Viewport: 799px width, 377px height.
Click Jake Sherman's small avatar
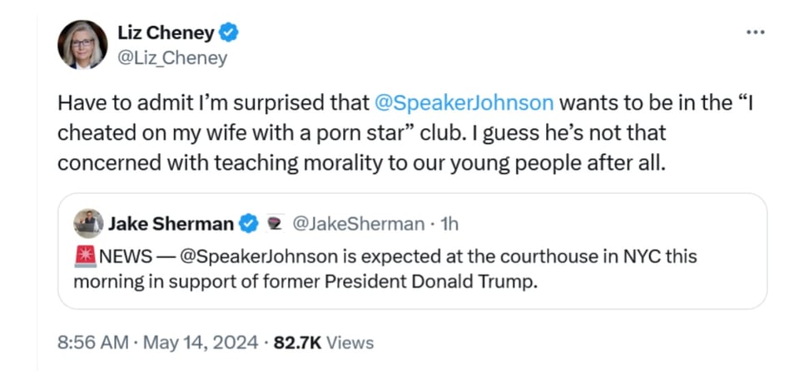87,223
